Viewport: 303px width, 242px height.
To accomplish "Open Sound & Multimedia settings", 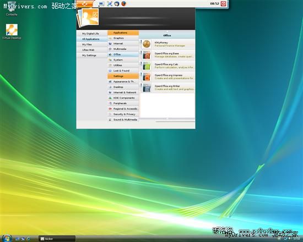I will pos(123,119).
